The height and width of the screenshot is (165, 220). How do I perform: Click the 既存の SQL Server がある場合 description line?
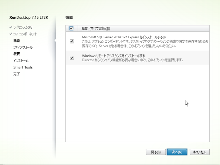[129, 46]
